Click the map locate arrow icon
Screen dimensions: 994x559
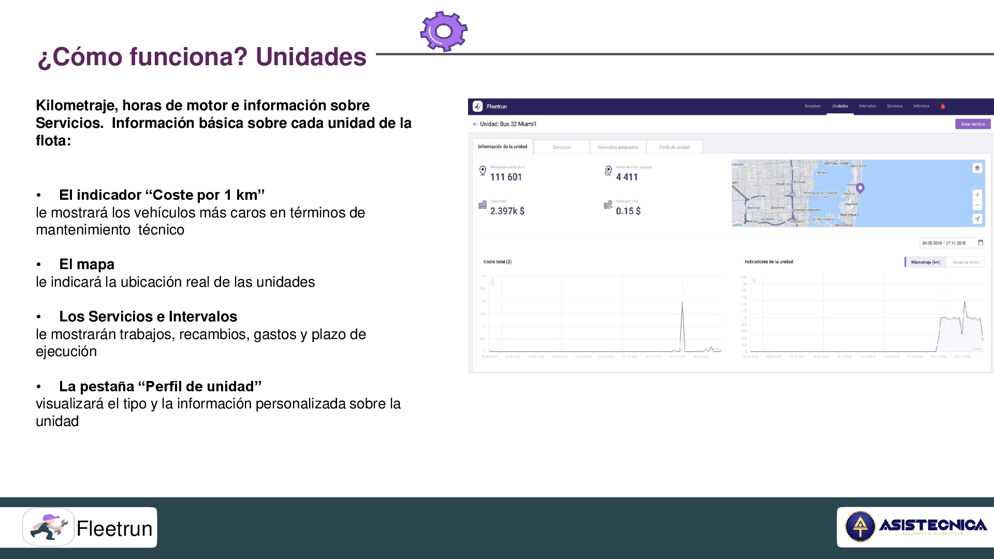tap(977, 219)
